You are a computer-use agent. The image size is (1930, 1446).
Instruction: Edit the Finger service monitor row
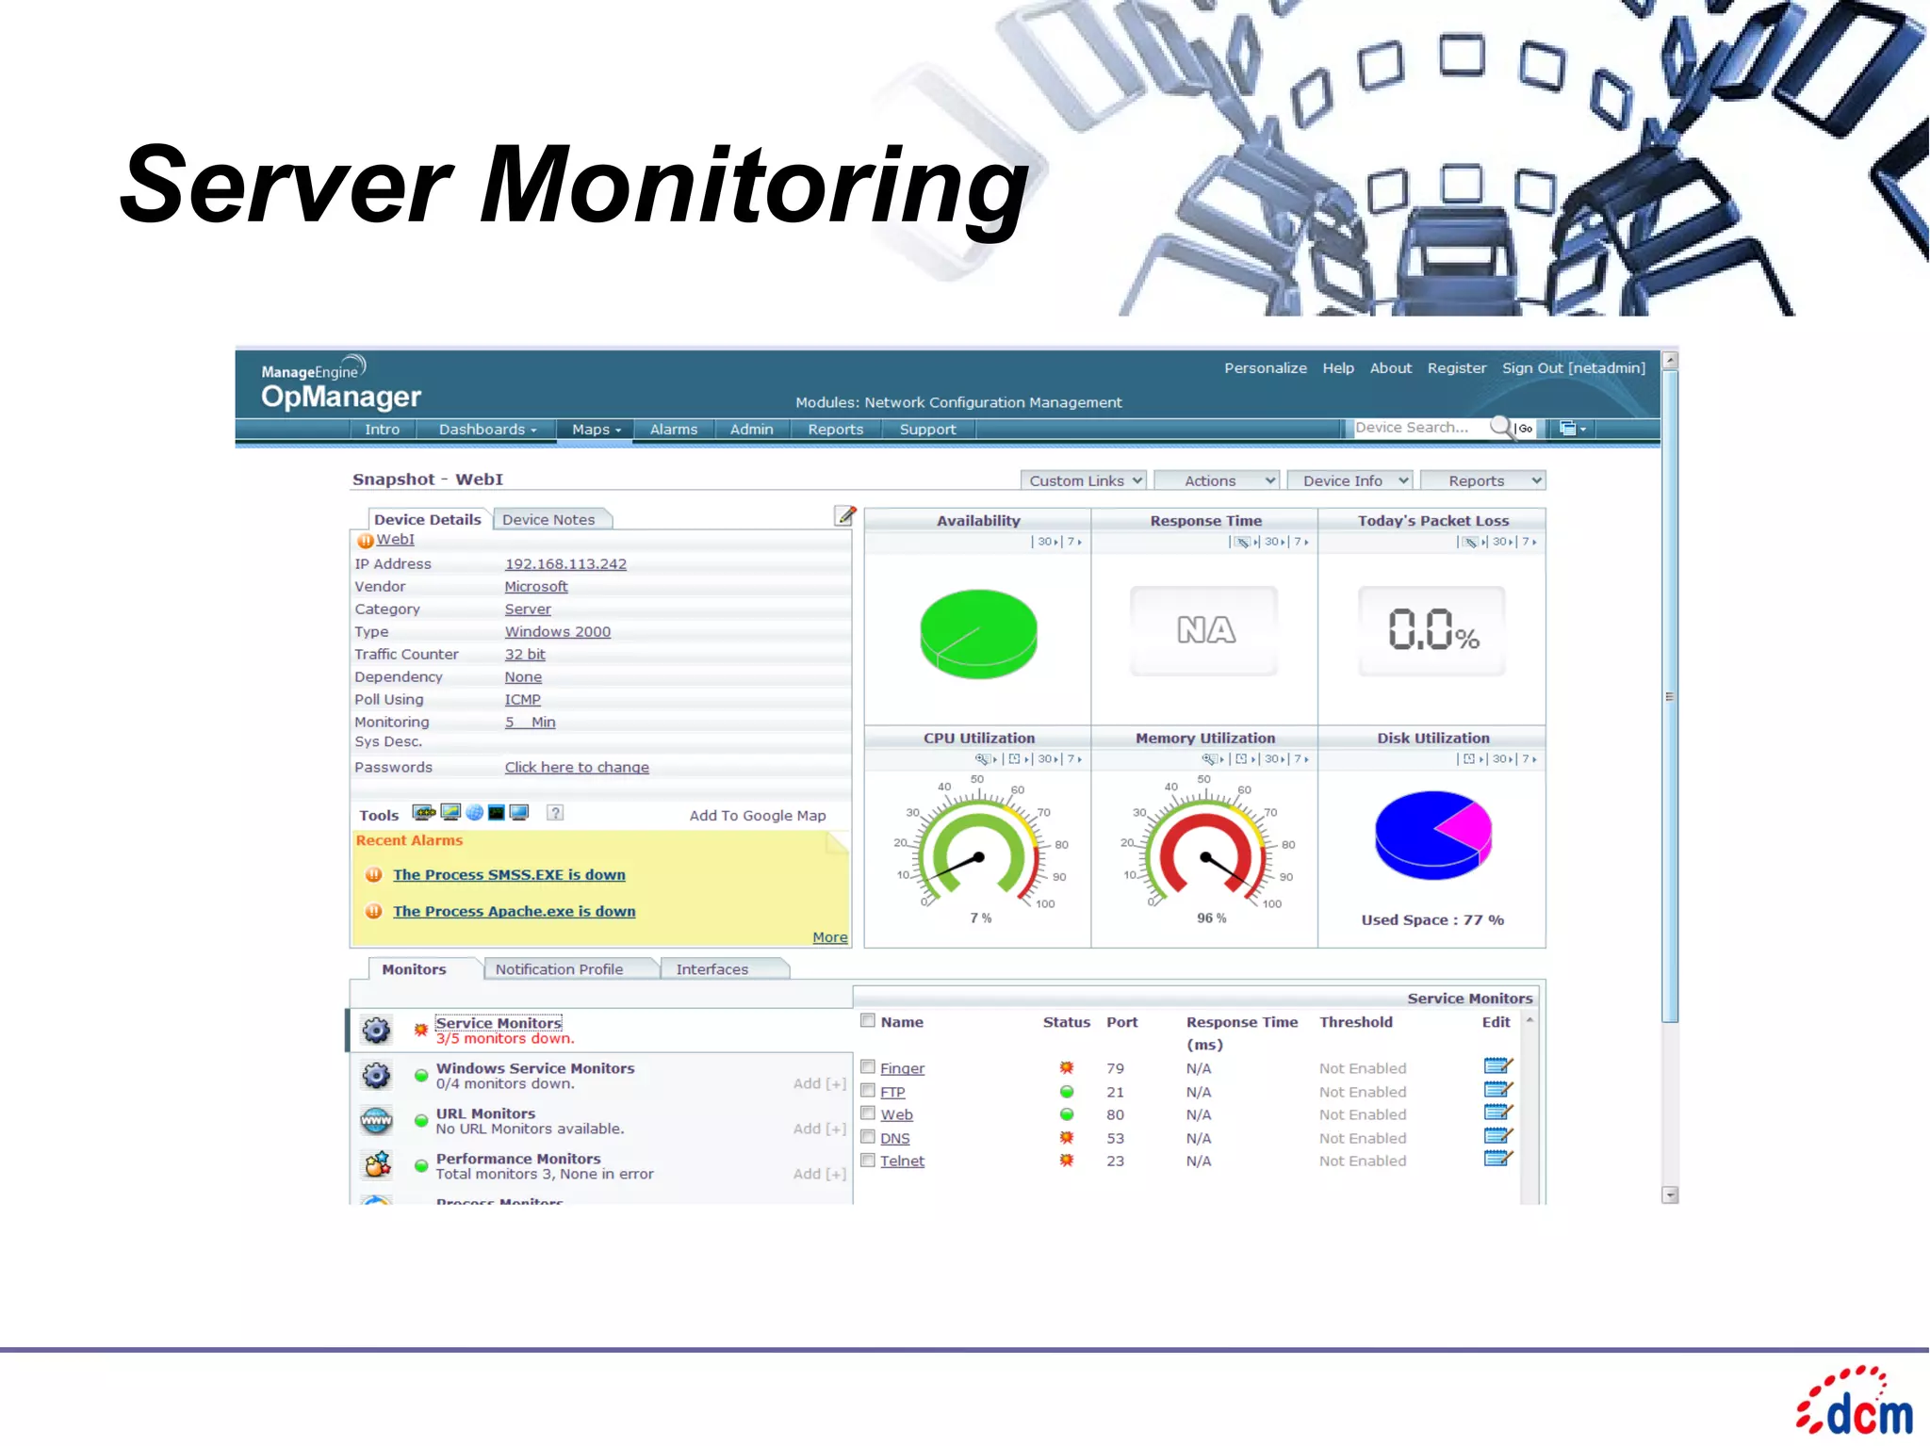coord(1497,1066)
